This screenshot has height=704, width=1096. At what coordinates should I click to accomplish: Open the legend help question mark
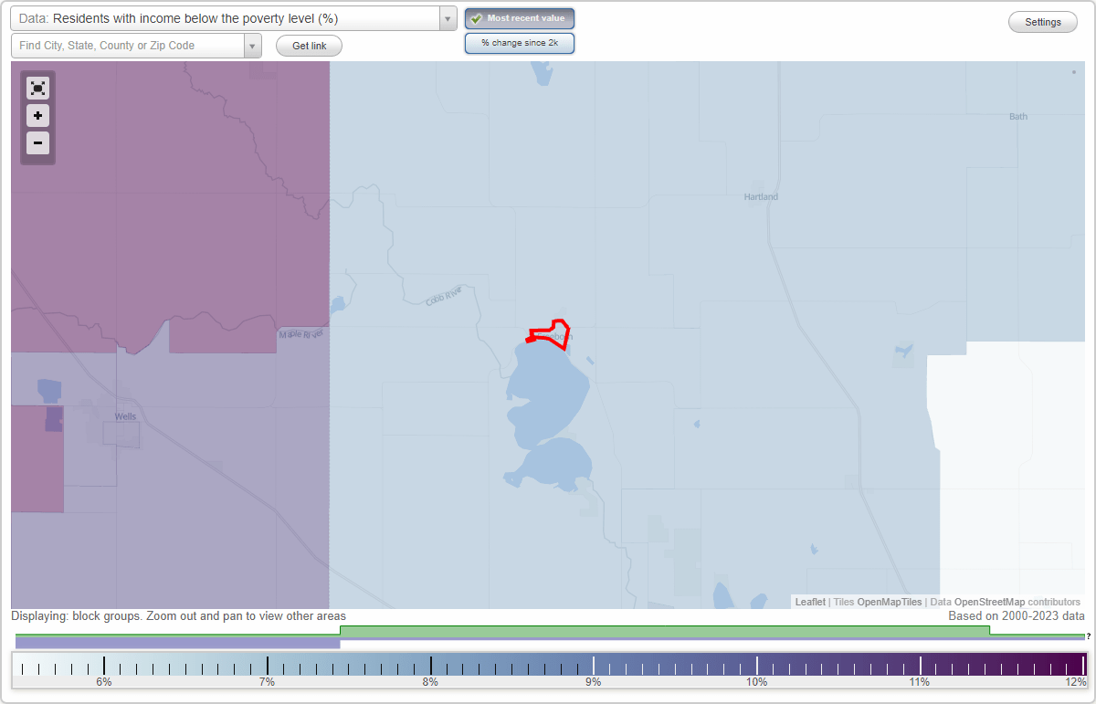(x=1087, y=635)
